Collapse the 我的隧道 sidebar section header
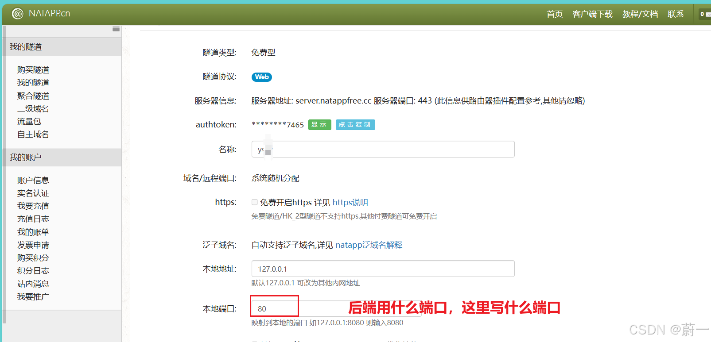The width and height of the screenshot is (711, 342). tap(62, 47)
